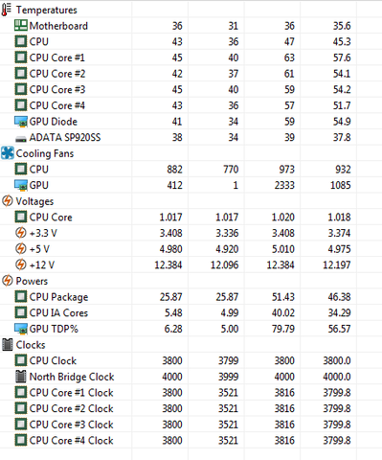
Task: Select the Motherboard label
Action: pyautogui.click(x=58, y=26)
